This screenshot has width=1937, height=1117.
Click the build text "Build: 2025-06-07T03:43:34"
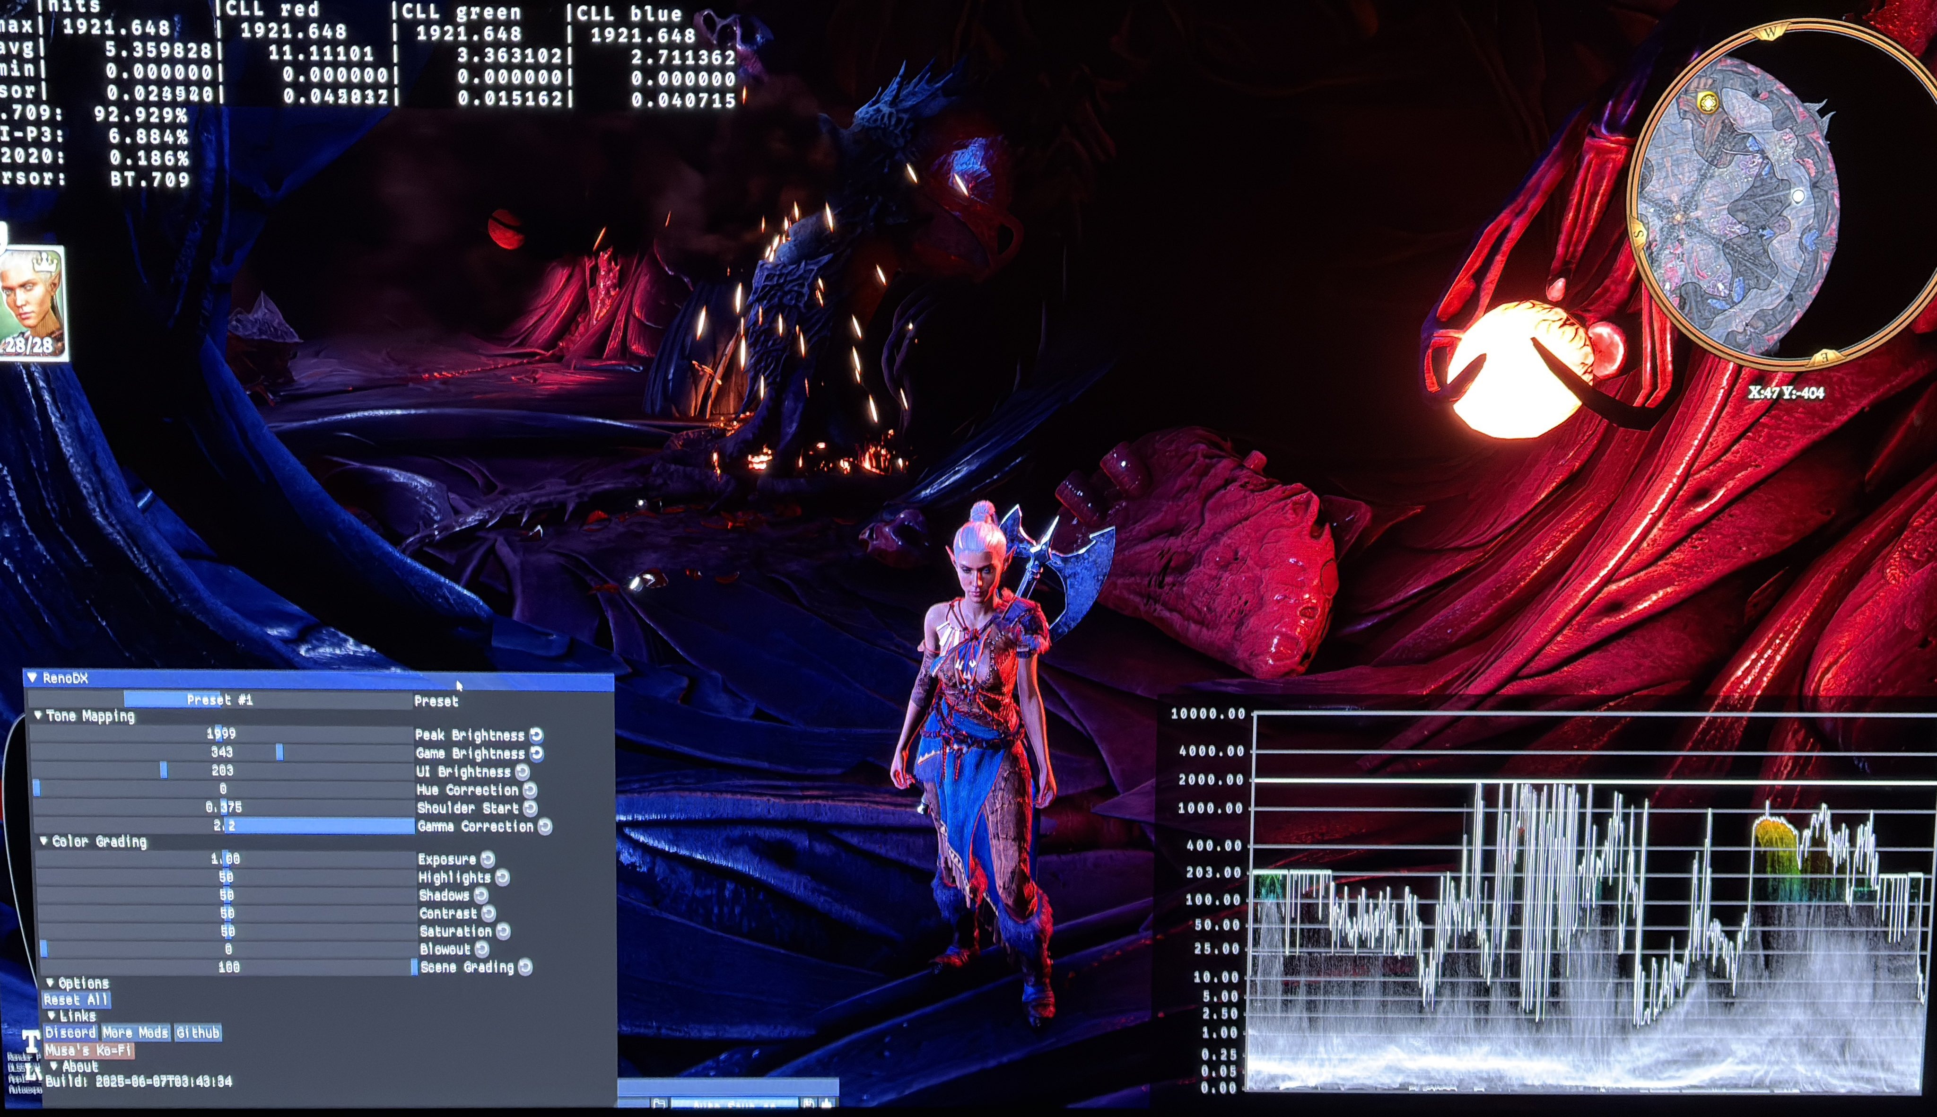click(138, 1082)
